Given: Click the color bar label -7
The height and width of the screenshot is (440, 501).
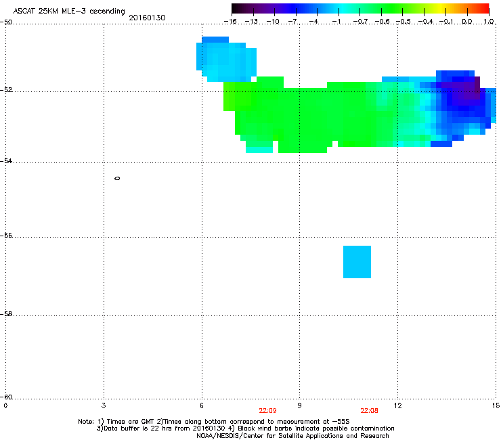Looking at the screenshot, I should [294, 22].
